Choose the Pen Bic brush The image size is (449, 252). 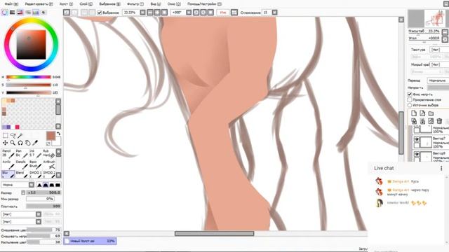point(22,153)
